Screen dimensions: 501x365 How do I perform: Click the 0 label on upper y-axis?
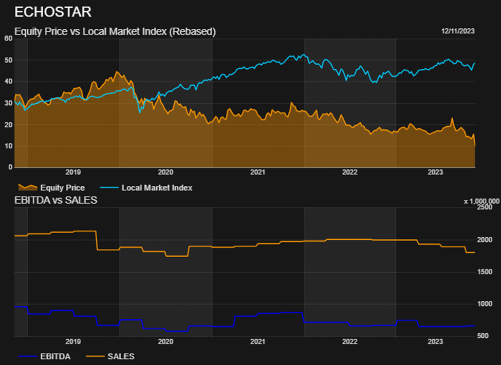11,167
